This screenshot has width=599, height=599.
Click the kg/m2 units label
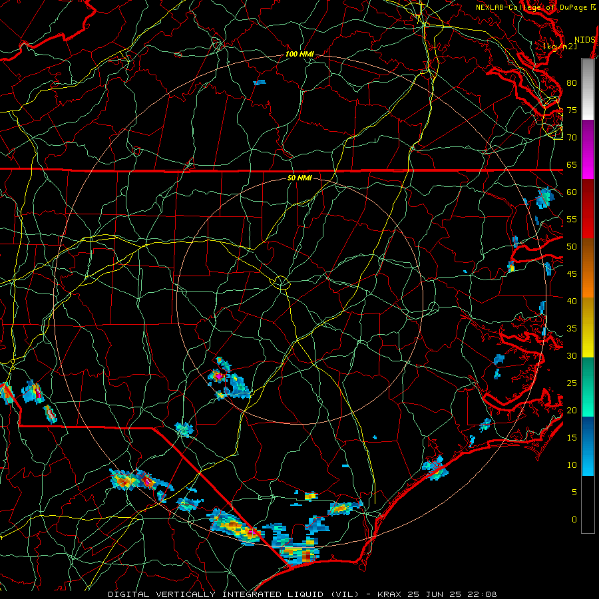click(560, 46)
